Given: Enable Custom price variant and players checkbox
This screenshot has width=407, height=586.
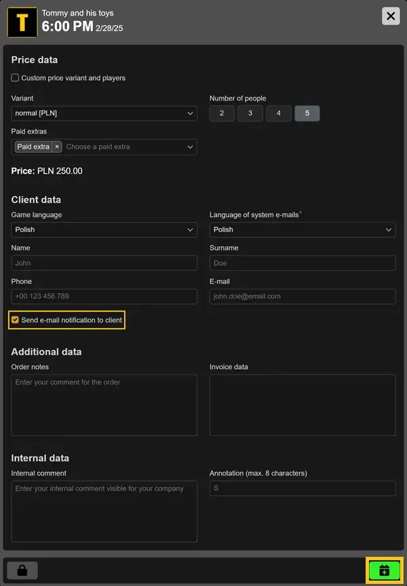Looking at the screenshot, I should 16,78.
